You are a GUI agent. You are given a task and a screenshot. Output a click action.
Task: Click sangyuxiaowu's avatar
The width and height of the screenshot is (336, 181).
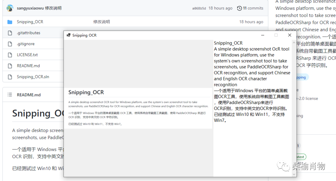click(9, 8)
